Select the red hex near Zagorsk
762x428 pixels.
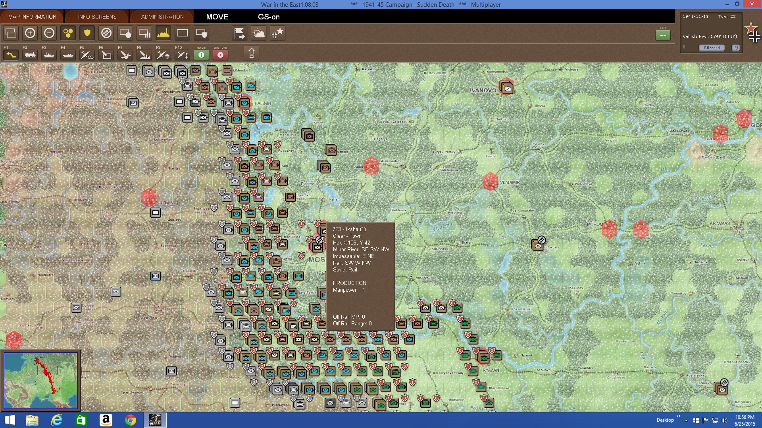pos(371,166)
